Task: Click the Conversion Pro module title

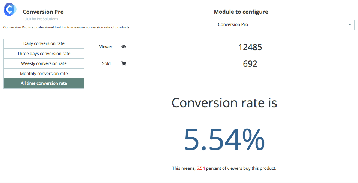Action: 43,12
